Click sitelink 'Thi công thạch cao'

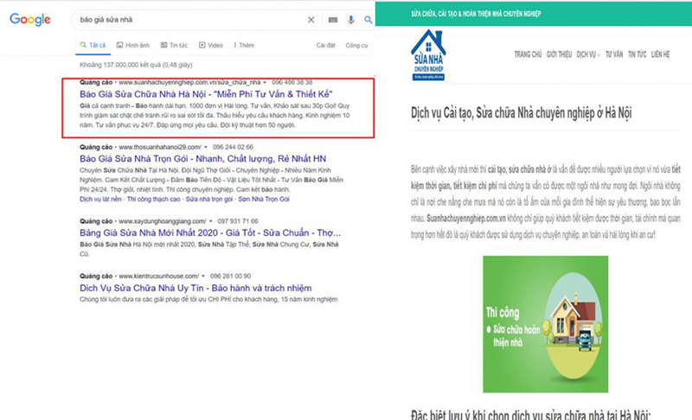[154, 200]
